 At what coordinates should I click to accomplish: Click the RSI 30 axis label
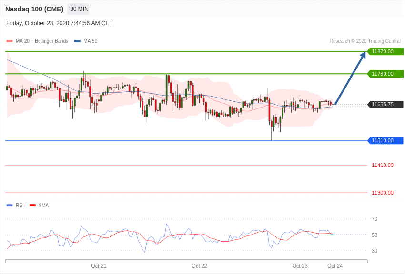375,251
